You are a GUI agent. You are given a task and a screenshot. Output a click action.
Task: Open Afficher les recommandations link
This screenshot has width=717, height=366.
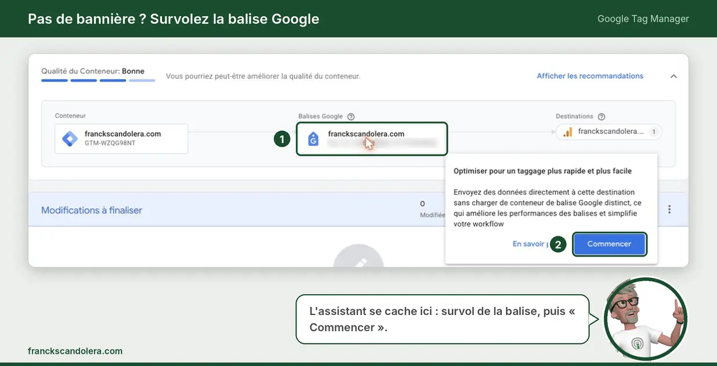[x=590, y=76]
